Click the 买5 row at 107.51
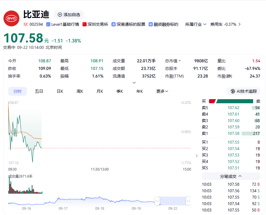The width and height of the screenshot is (266, 215). click(231, 168)
